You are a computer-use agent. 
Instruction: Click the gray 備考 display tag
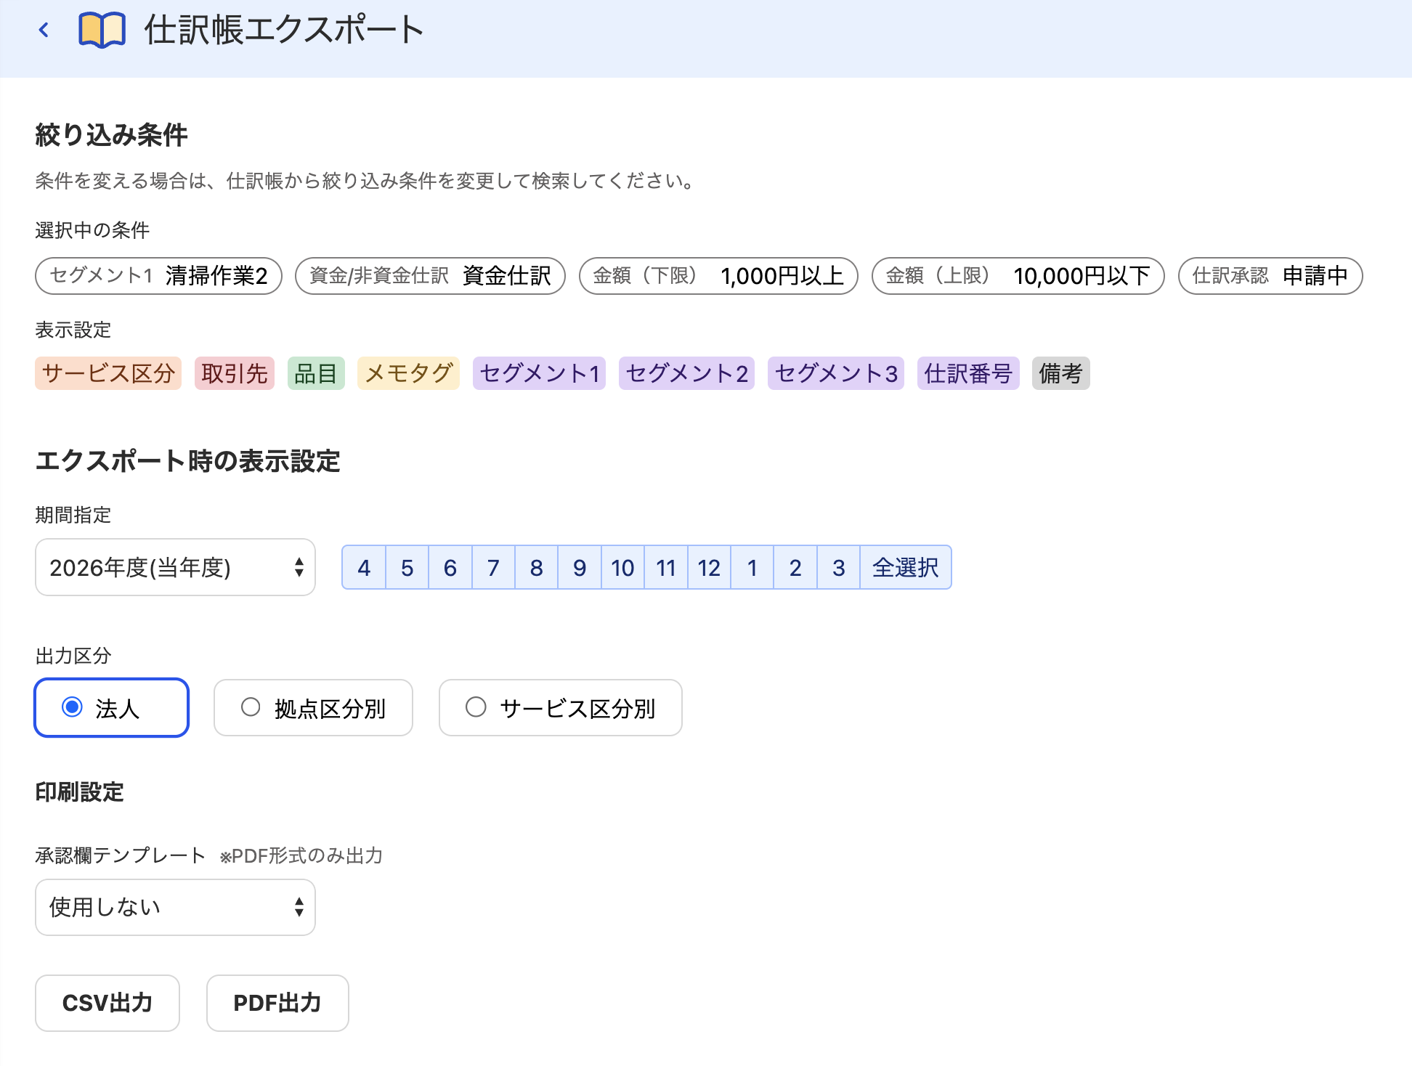click(x=1060, y=373)
